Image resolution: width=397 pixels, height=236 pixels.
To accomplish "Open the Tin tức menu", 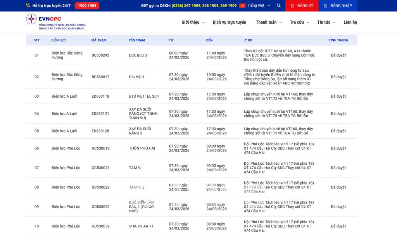I will click(326, 22).
